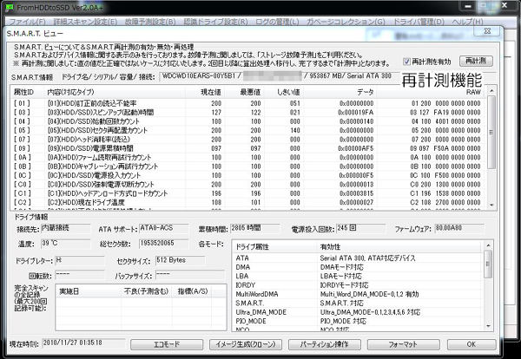This screenshot has height=359, width=521.
Task: Sort by the 現在値 column header
Action: coord(205,92)
